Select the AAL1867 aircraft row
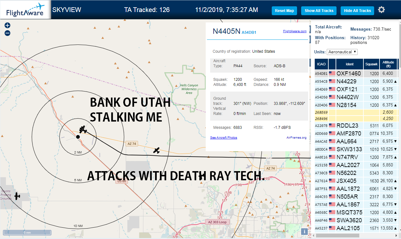Image resolution: width=401 pixels, height=239 pixels. (356, 205)
